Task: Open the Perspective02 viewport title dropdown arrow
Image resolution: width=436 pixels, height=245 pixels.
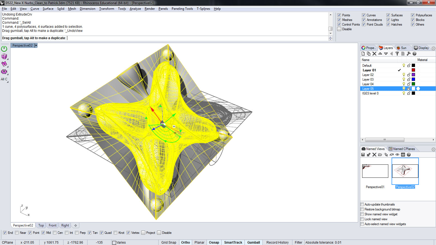Action: 36,45
